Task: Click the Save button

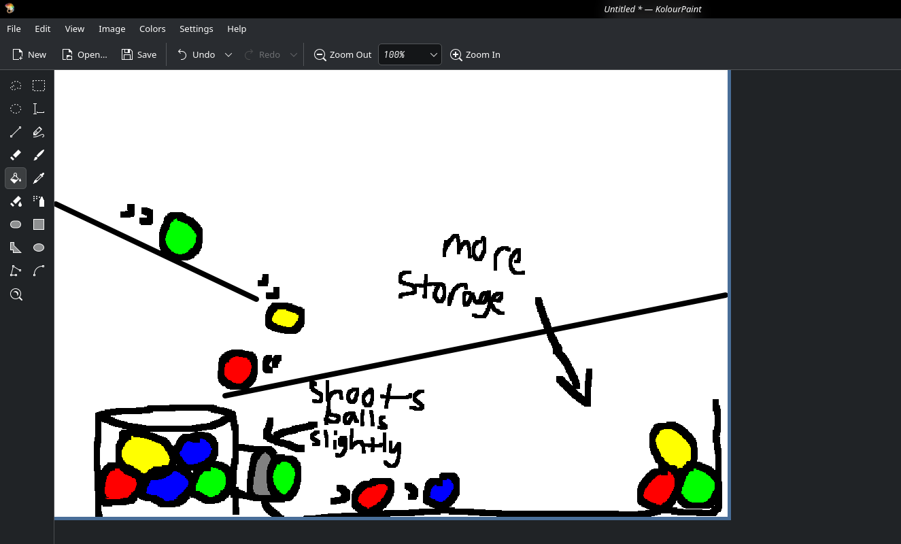Action: [139, 55]
